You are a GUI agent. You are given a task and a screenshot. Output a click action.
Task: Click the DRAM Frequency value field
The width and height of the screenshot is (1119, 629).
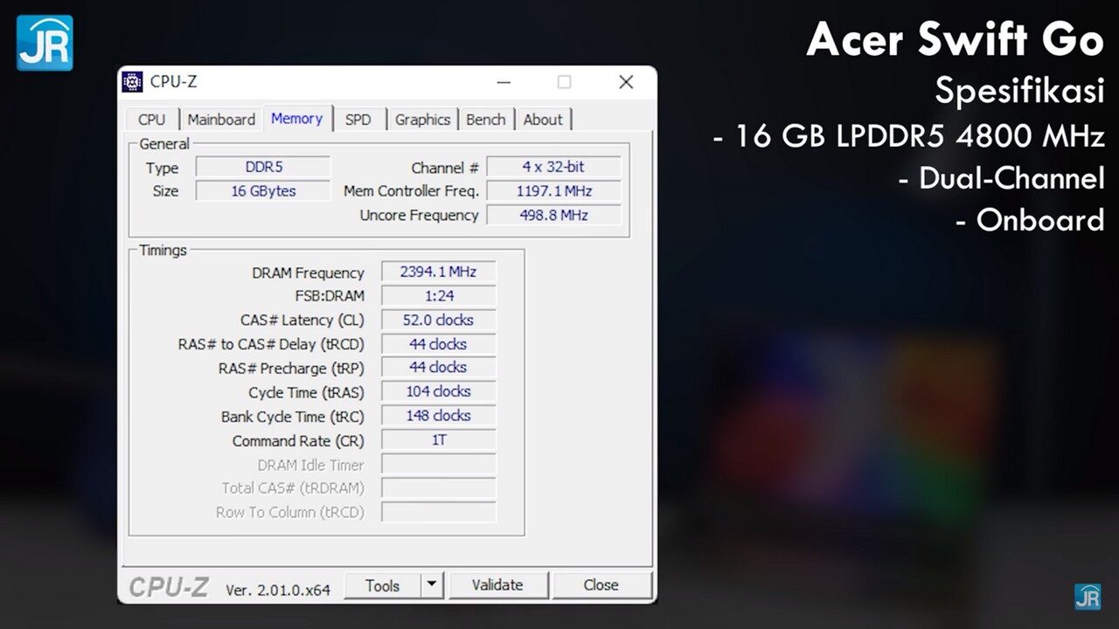click(x=438, y=272)
